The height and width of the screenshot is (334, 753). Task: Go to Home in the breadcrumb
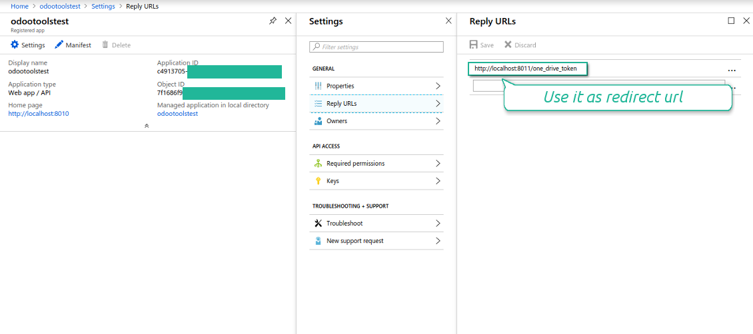19,6
